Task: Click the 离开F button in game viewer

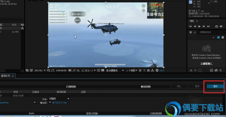Action: (77, 20)
